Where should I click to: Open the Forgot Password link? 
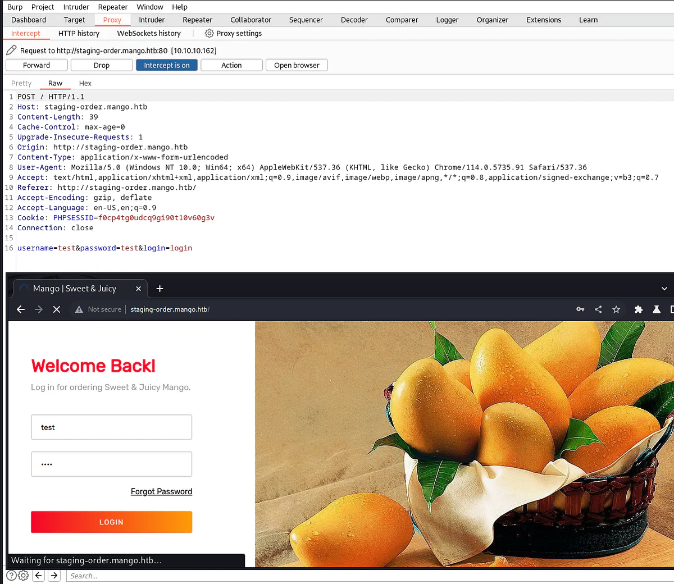[x=161, y=491]
